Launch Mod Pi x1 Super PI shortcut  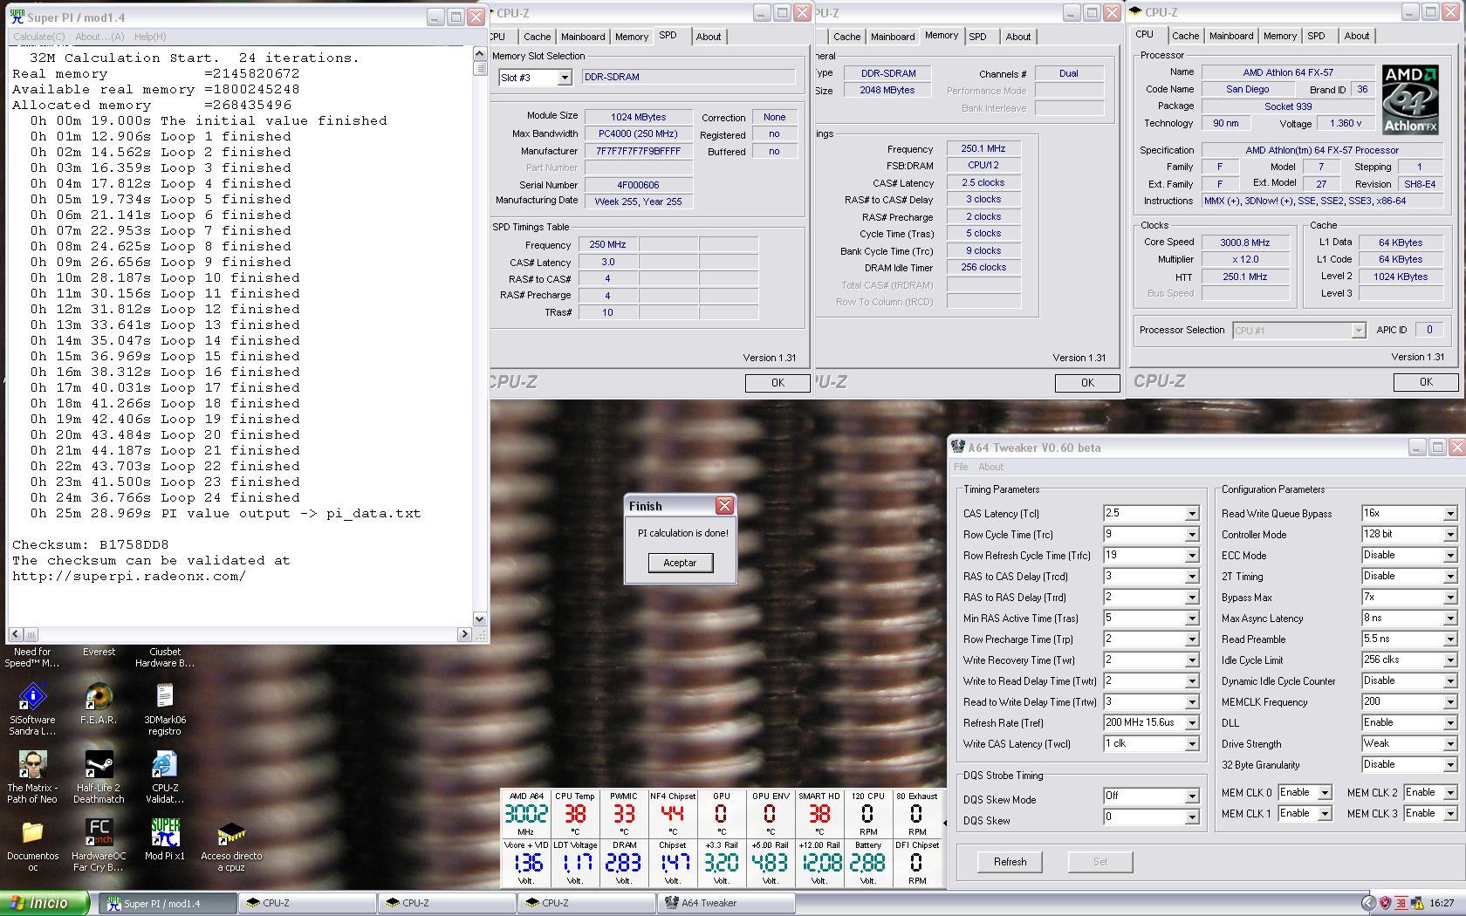pos(165,833)
